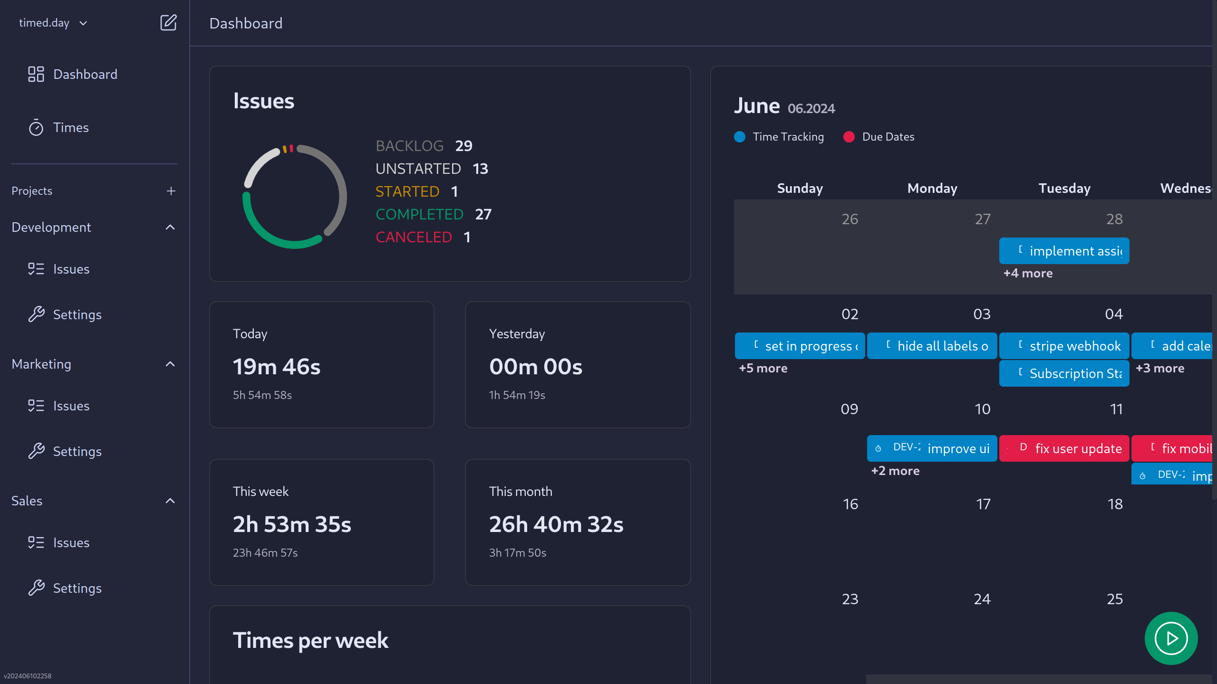The image size is (1217, 684).
Task: Click the Sales Settings wrench icon
Action: (36, 588)
